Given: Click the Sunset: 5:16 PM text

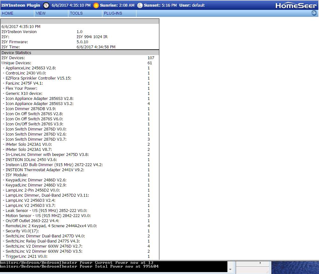Looking at the screenshot, I should click(160, 5).
